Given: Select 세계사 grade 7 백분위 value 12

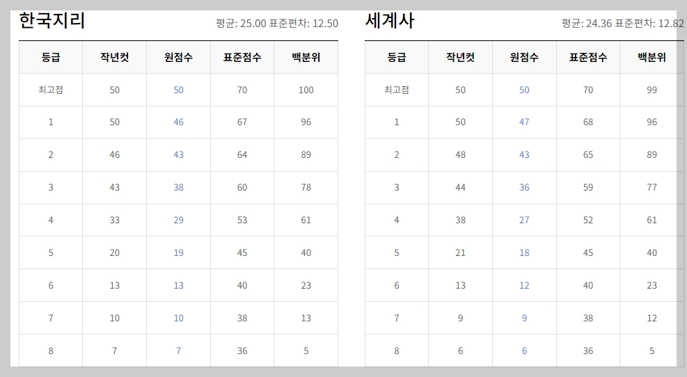Looking at the screenshot, I should (652, 319).
